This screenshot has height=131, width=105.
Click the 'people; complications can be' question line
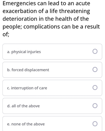tap(51, 27)
